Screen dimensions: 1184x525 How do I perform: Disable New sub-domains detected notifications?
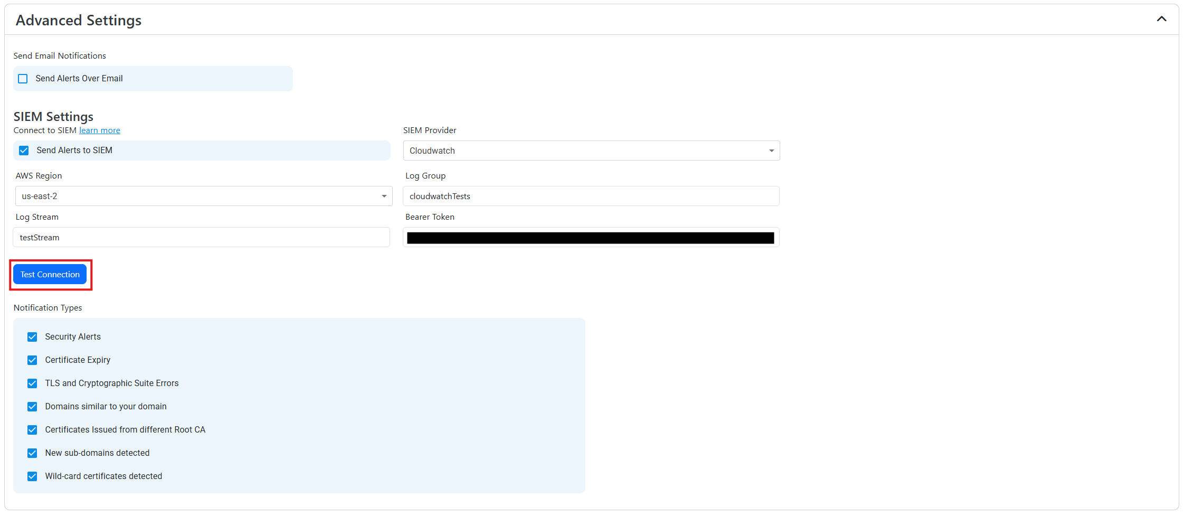(x=32, y=453)
